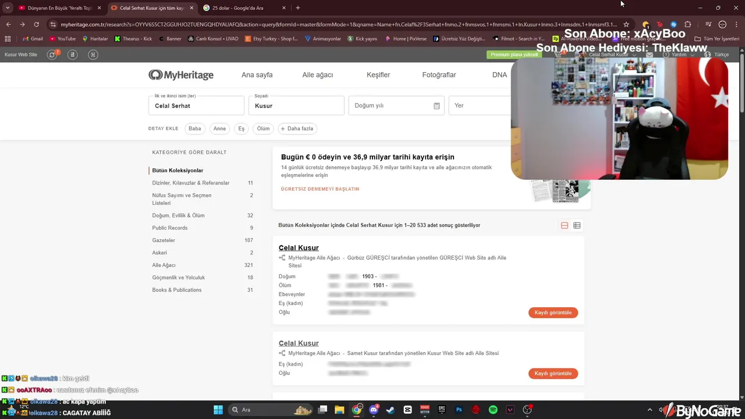View record for Celal Kusur born 1903
Screen dimensions: 745x419
(x=553, y=313)
